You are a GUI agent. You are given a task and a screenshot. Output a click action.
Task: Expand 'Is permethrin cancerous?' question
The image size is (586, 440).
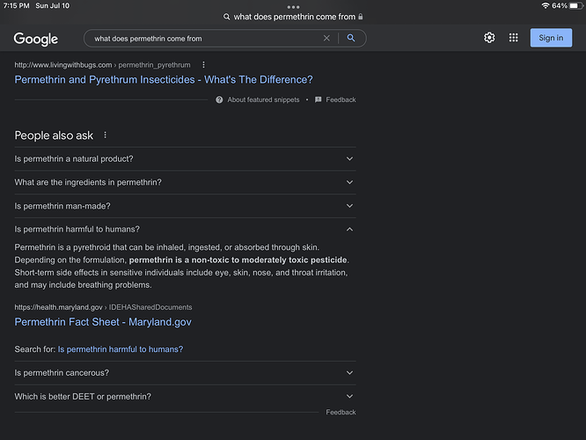point(185,373)
